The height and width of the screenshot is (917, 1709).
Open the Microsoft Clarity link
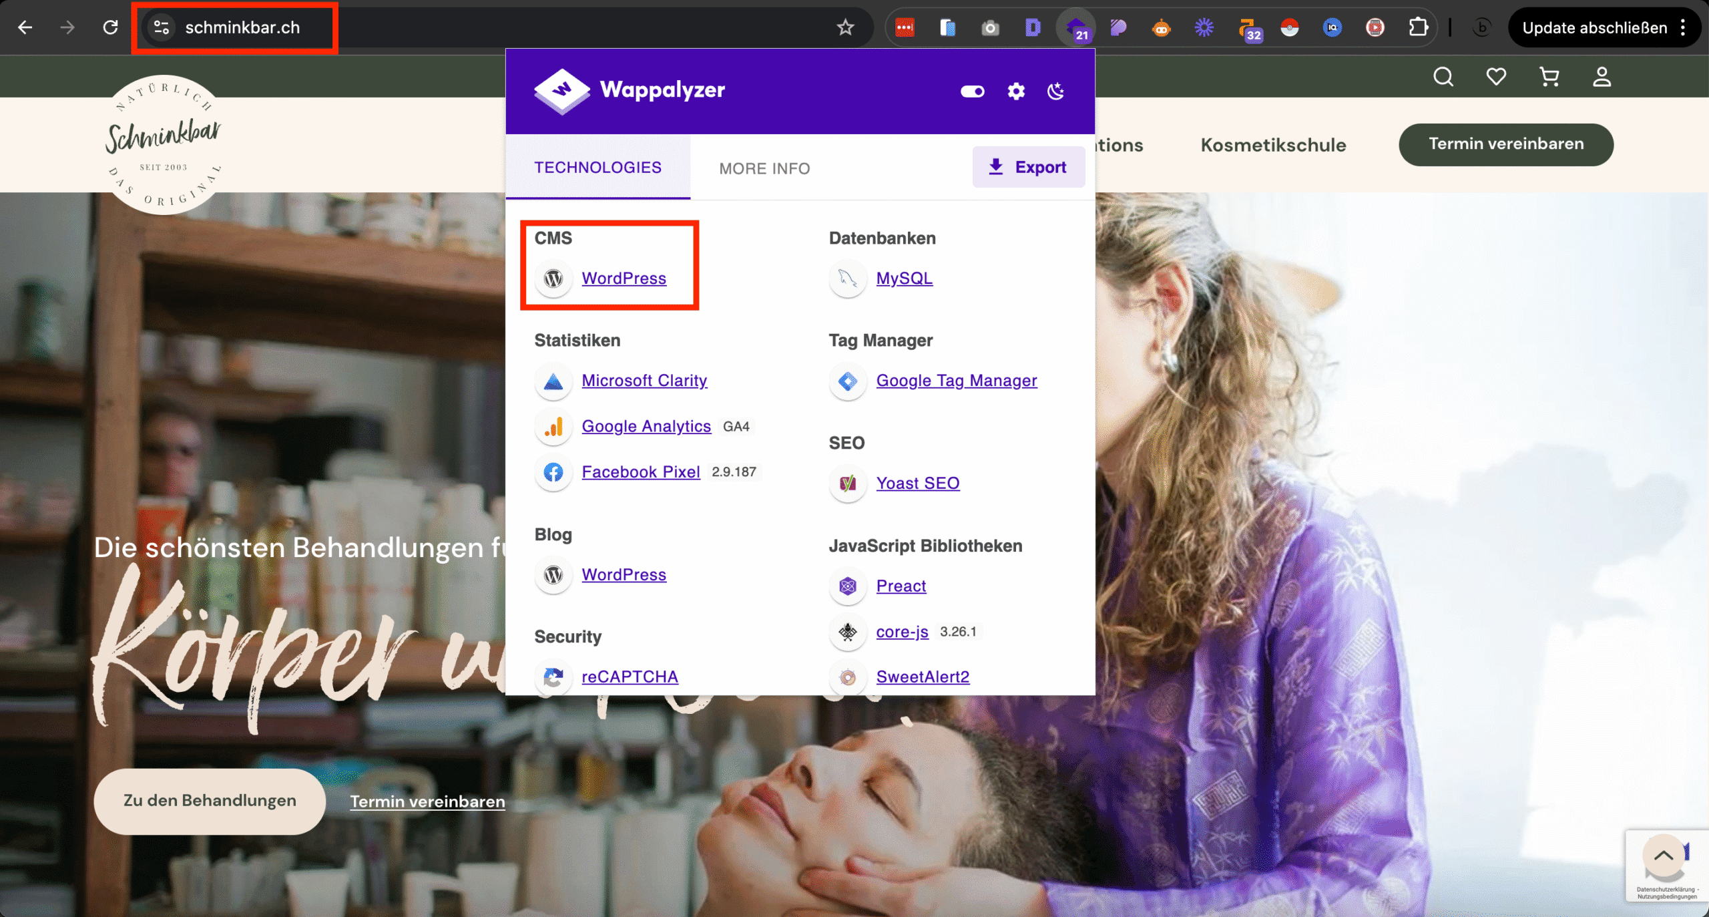point(644,380)
